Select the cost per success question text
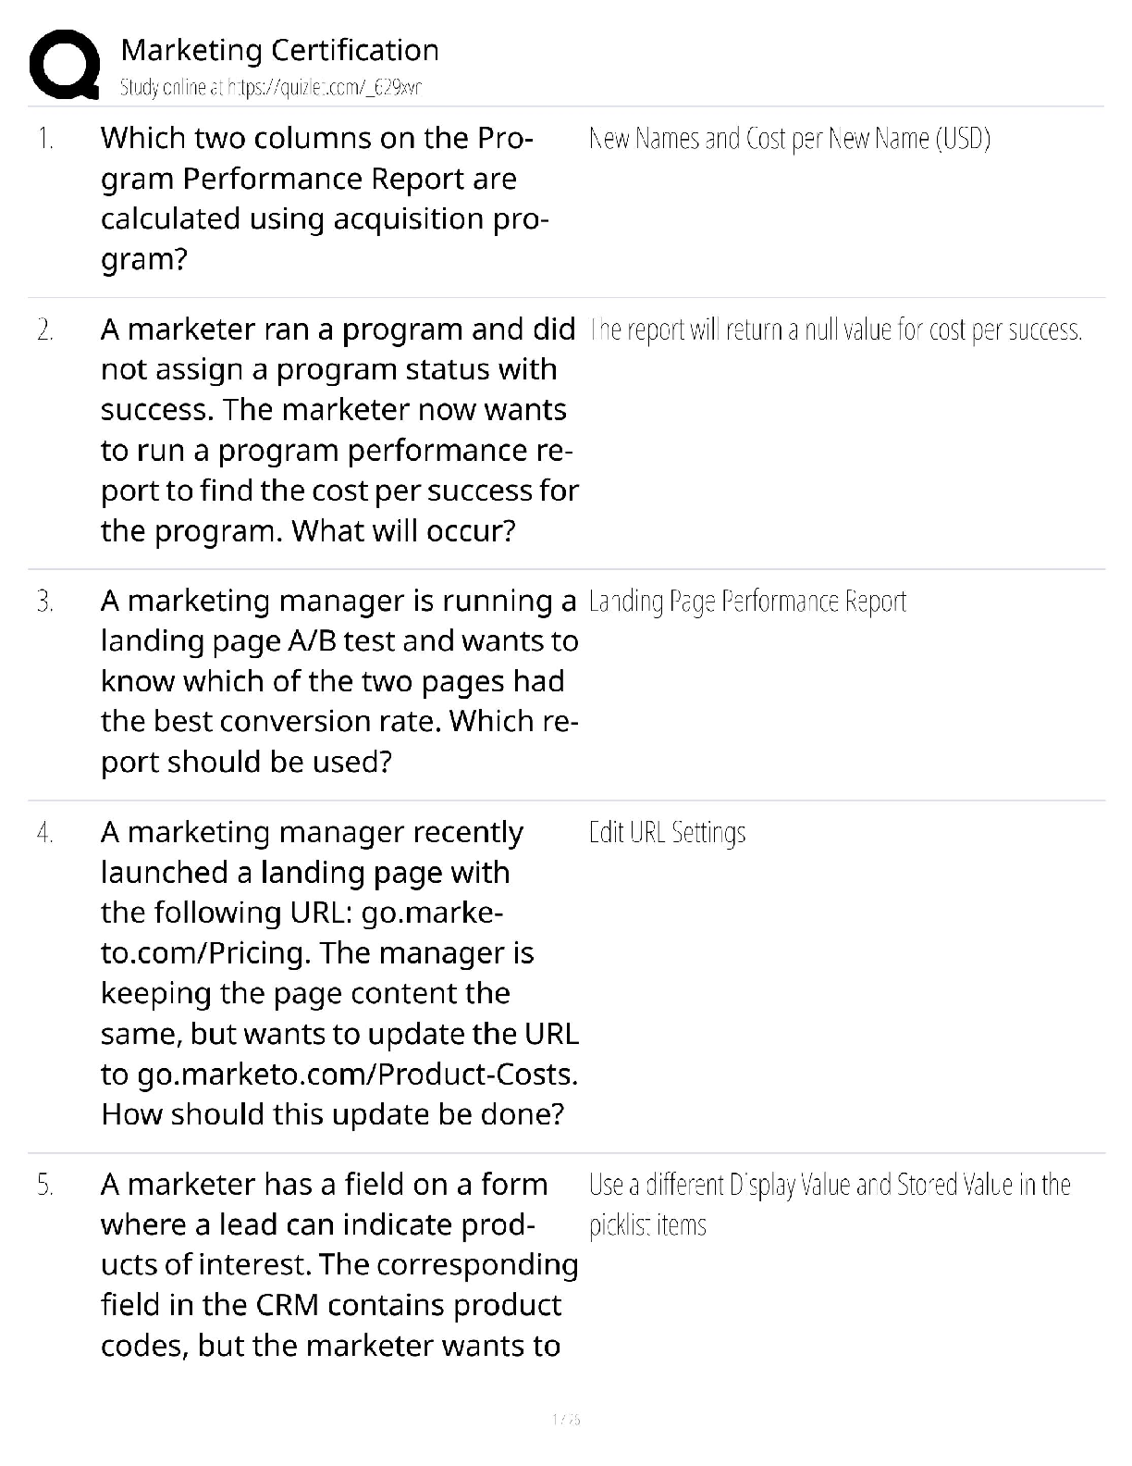Viewport: 1132px width, 1466px height. click(338, 429)
